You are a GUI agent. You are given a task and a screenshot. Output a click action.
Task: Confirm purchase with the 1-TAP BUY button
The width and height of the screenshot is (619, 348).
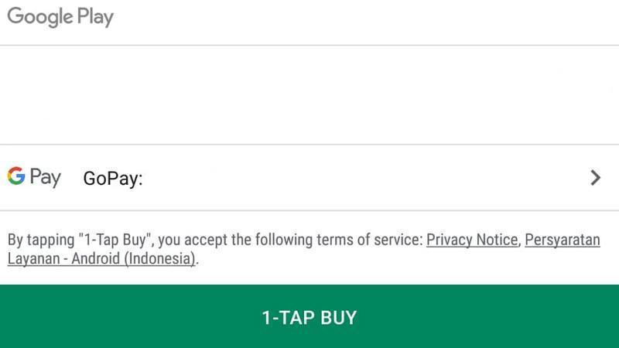(309, 316)
